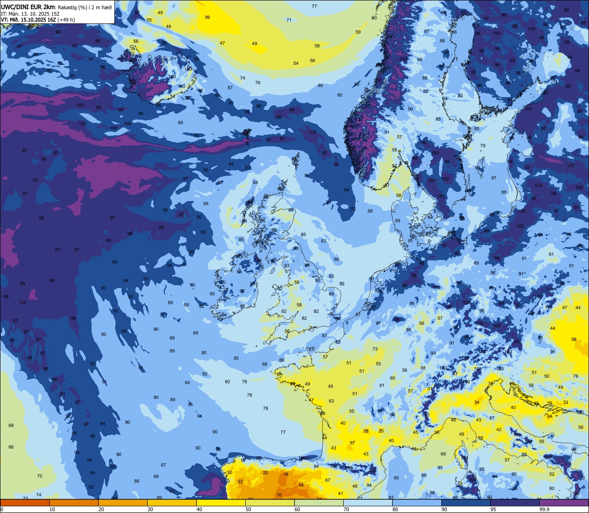Click the 80–90 % blue legend segment
This screenshot has width=589, height=513.
coord(417,502)
